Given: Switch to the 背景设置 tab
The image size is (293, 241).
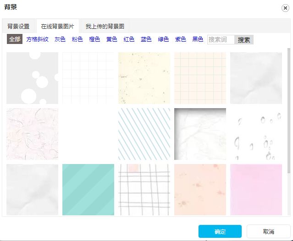Looking at the screenshot, I should (18, 26).
